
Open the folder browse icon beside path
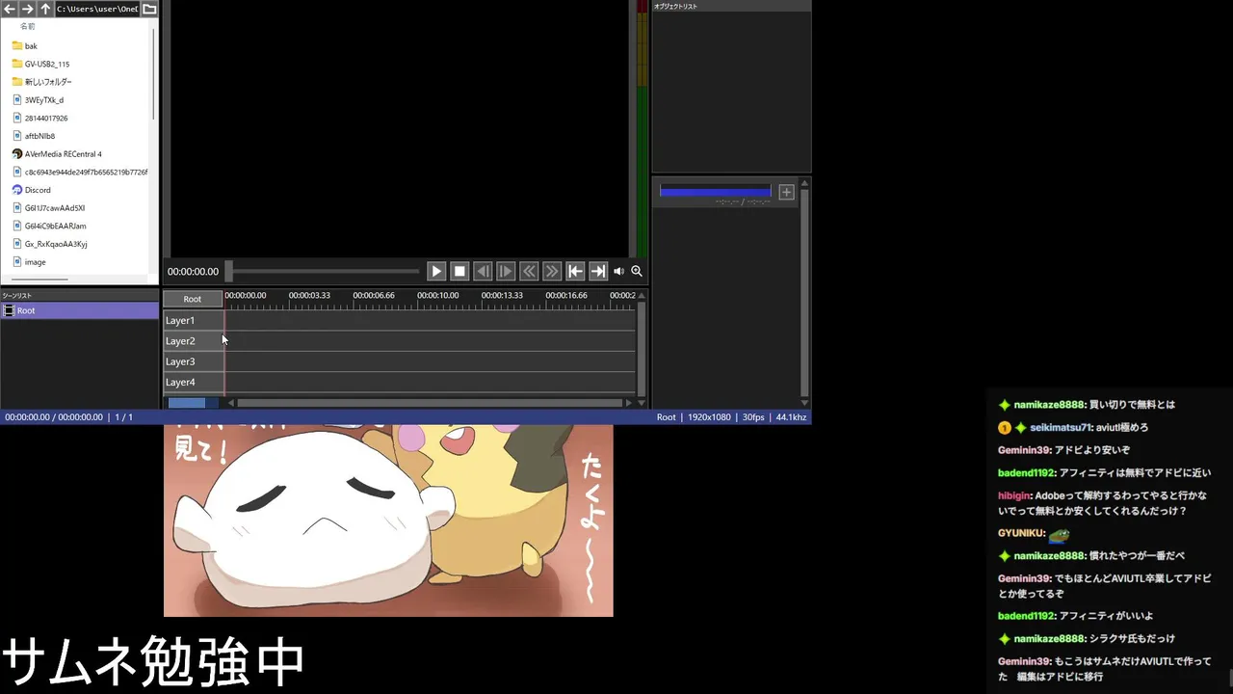pos(149,9)
